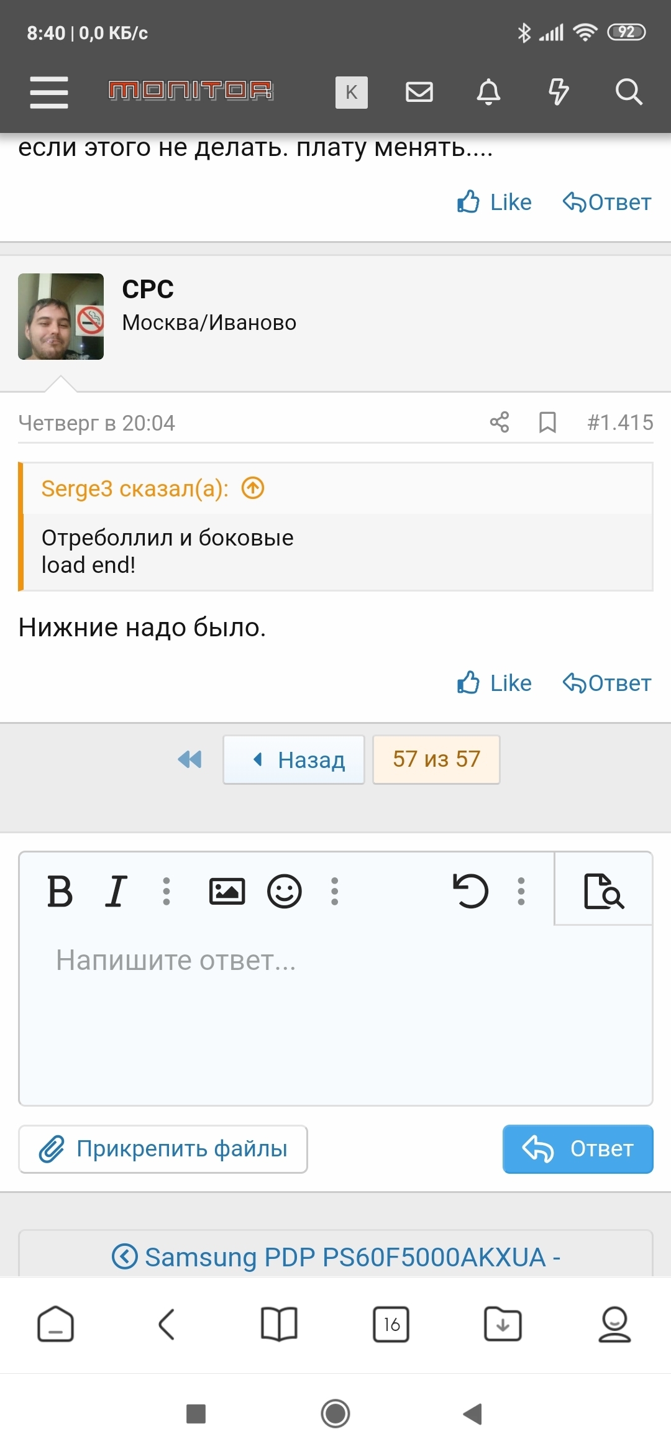Click Прикрепить файлы to attach files

[163, 1149]
